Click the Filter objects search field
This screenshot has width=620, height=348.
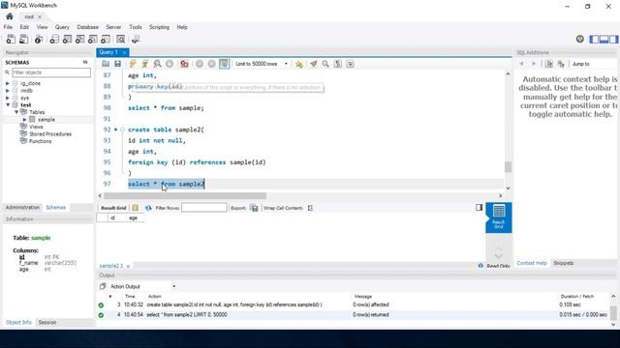point(51,72)
